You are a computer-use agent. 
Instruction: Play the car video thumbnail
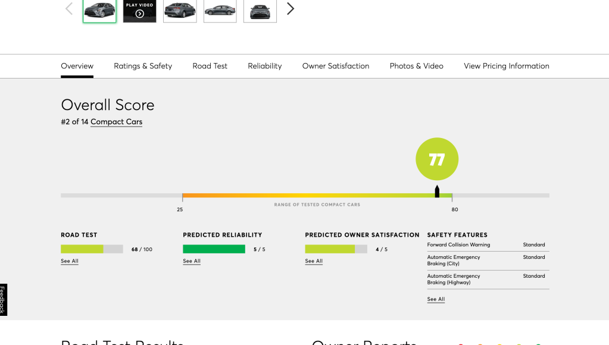tap(139, 11)
